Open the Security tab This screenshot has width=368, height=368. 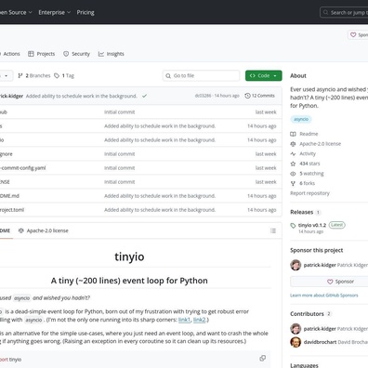[76, 54]
